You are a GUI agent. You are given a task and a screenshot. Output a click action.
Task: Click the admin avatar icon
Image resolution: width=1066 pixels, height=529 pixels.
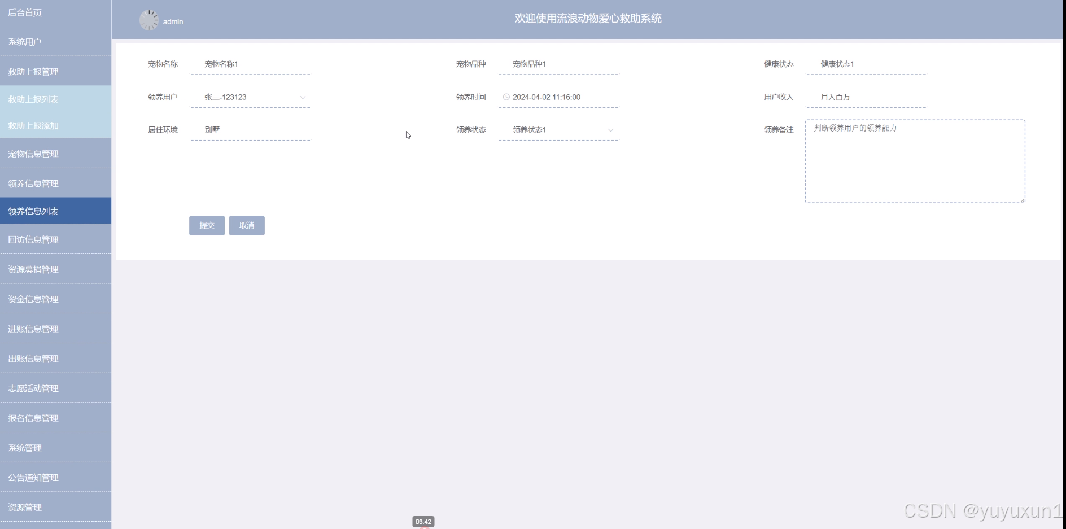pos(149,20)
